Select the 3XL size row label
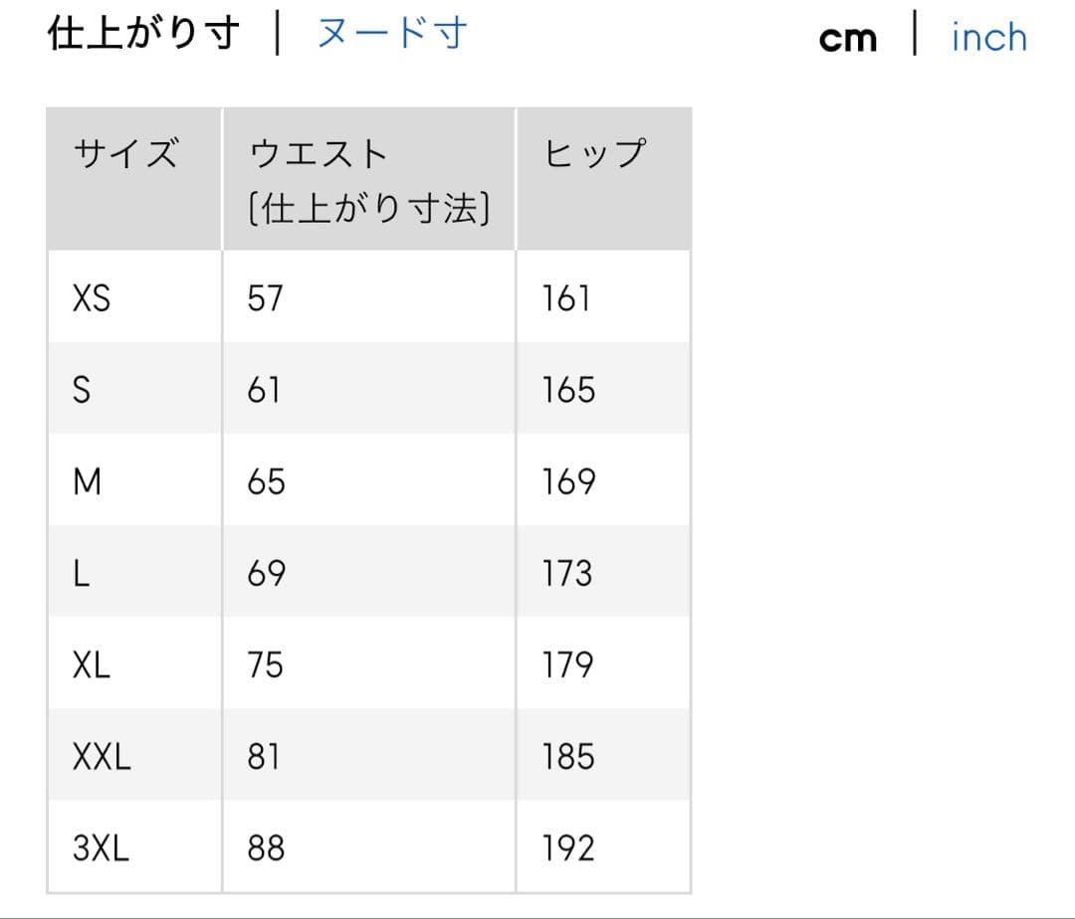The image size is (1075, 919). point(101,848)
